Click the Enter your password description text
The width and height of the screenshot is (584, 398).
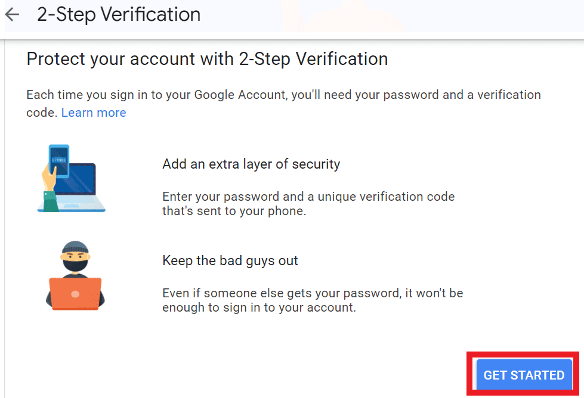click(x=308, y=203)
